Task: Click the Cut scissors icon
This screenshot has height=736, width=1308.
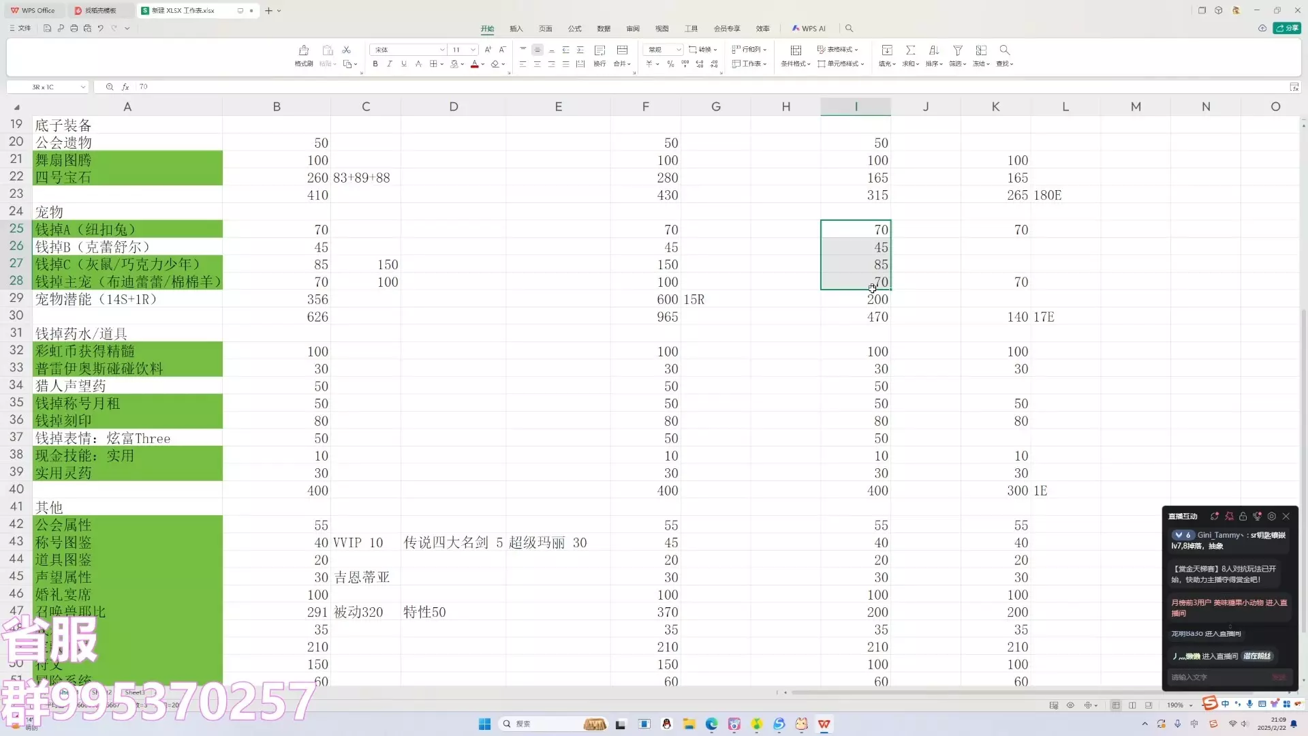Action: tap(346, 50)
